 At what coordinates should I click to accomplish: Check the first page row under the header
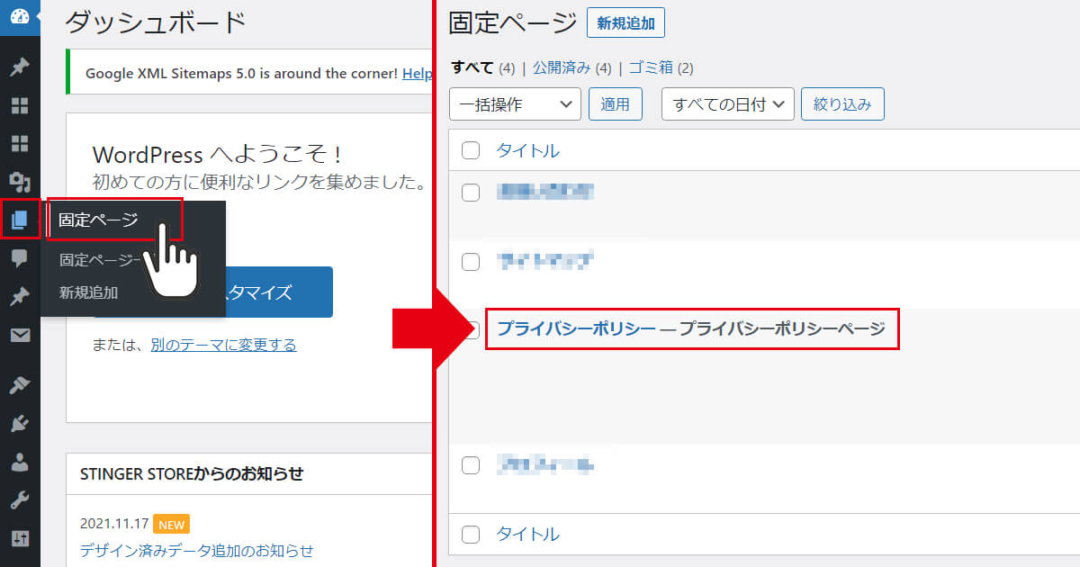tap(471, 192)
